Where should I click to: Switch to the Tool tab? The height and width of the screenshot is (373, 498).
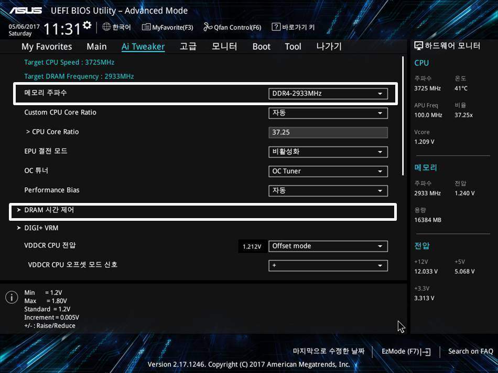293,47
